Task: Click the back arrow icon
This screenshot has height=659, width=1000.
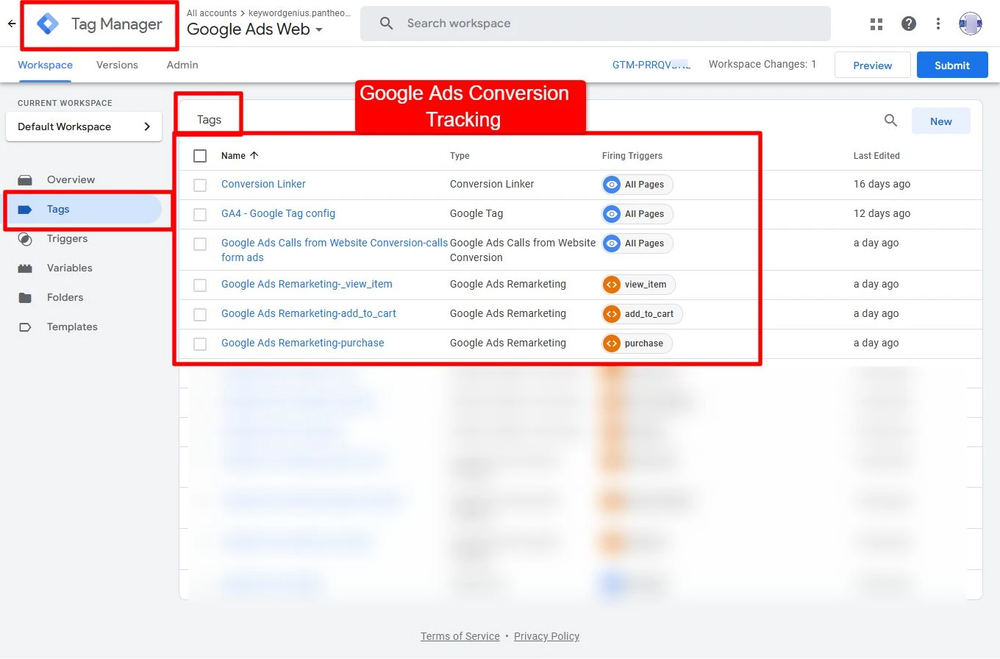Action: click(x=11, y=24)
